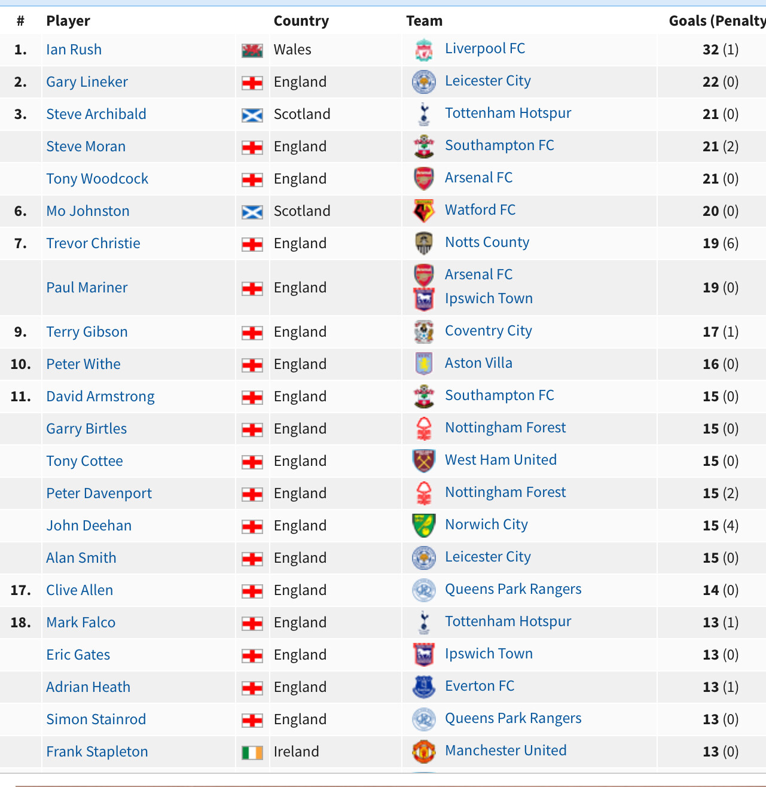Click the Everton FC crest icon
The height and width of the screenshot is (787, 766).
(424, 687)
